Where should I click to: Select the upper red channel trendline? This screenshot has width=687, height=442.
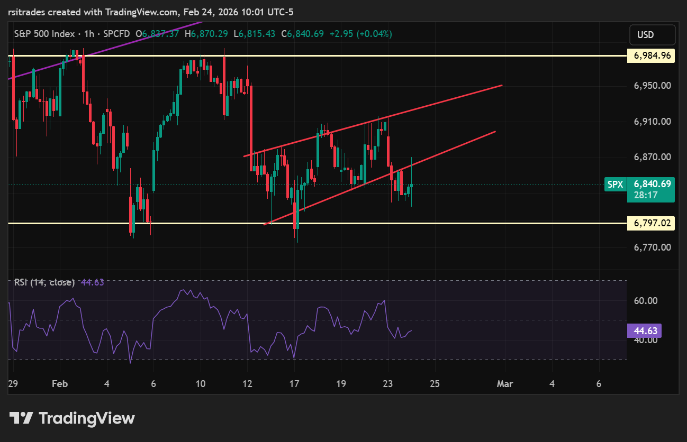point(373,121)
